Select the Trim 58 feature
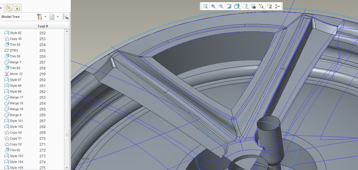 point(12,45)
